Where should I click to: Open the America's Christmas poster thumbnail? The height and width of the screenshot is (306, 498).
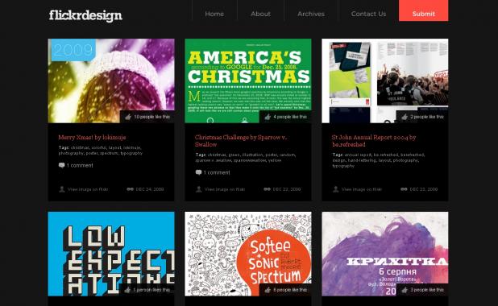[x=248, y=81]
